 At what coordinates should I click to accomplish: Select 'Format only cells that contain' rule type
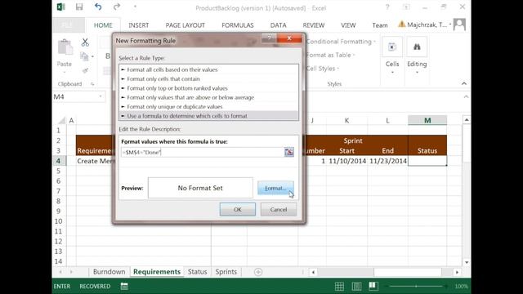(209, 79)
